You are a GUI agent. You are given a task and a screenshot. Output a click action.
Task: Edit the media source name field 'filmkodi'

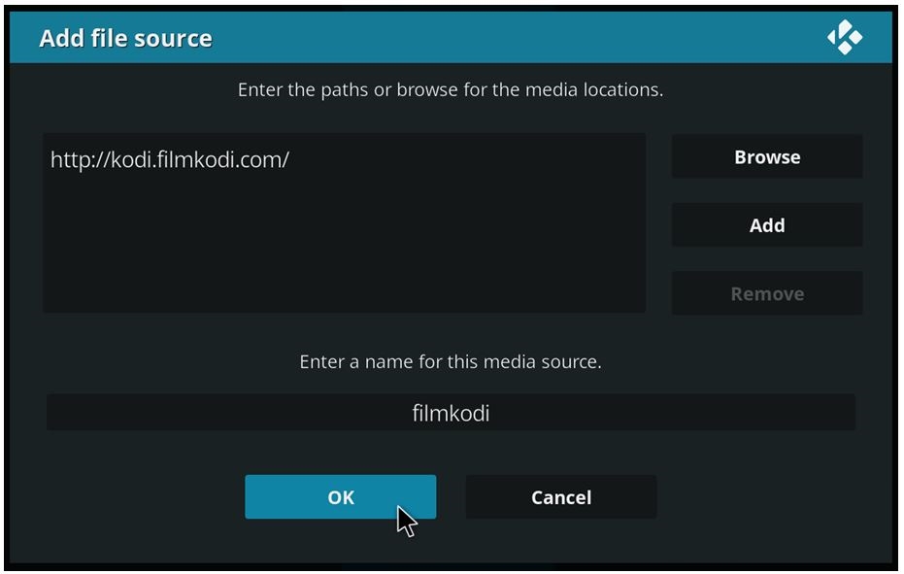pyautogui.click(x=451, y=413)
